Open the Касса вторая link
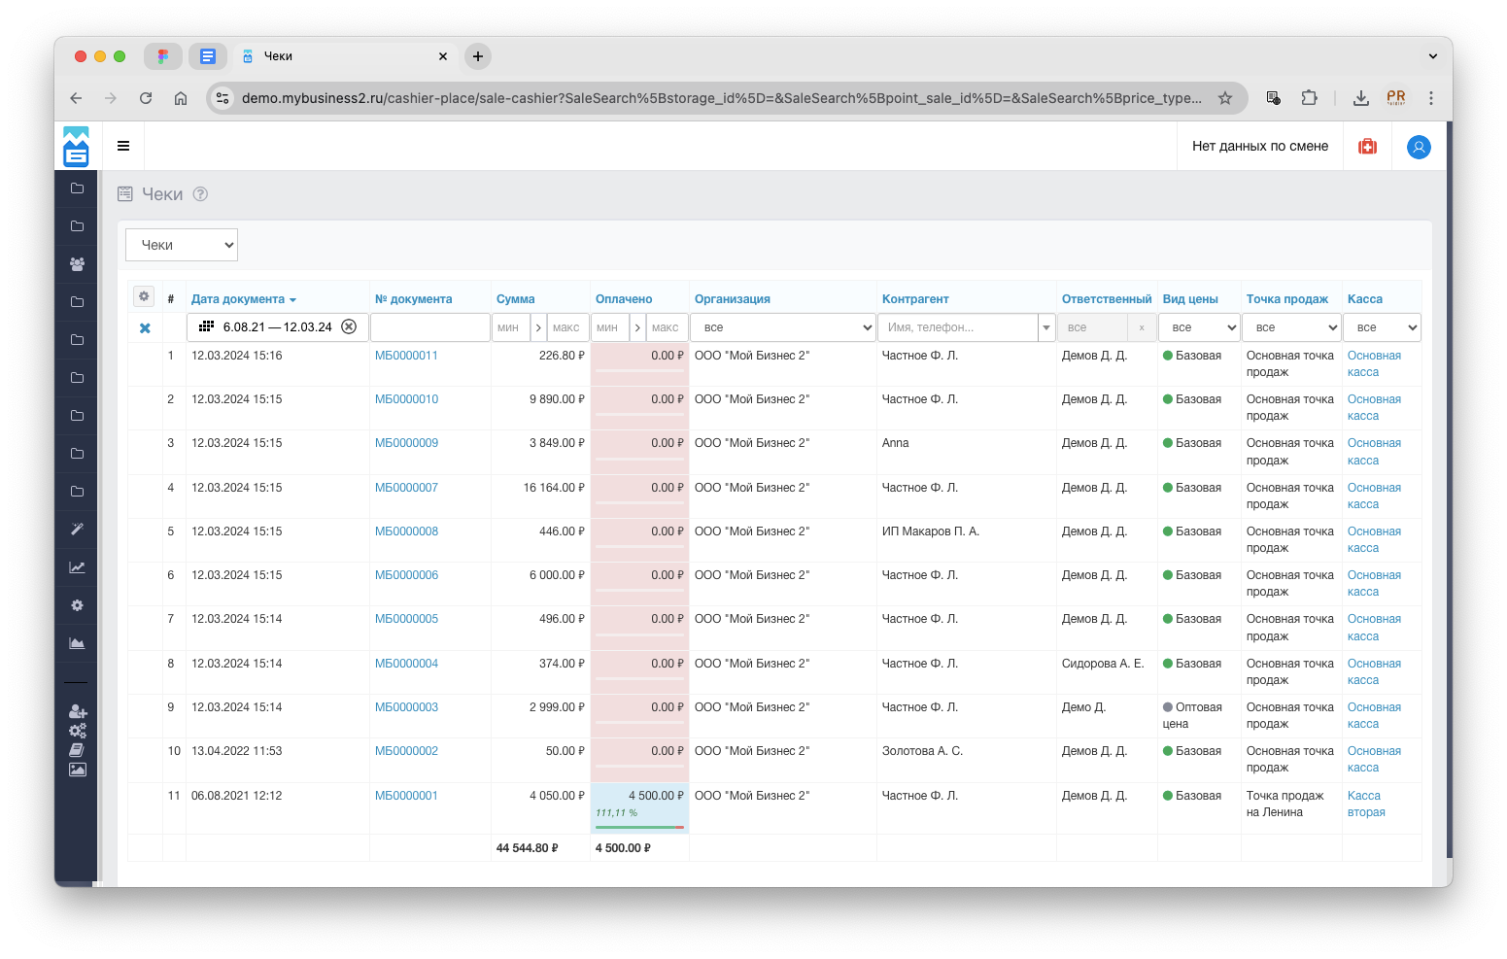The image size is (1507, 959). click(1366, 804)
